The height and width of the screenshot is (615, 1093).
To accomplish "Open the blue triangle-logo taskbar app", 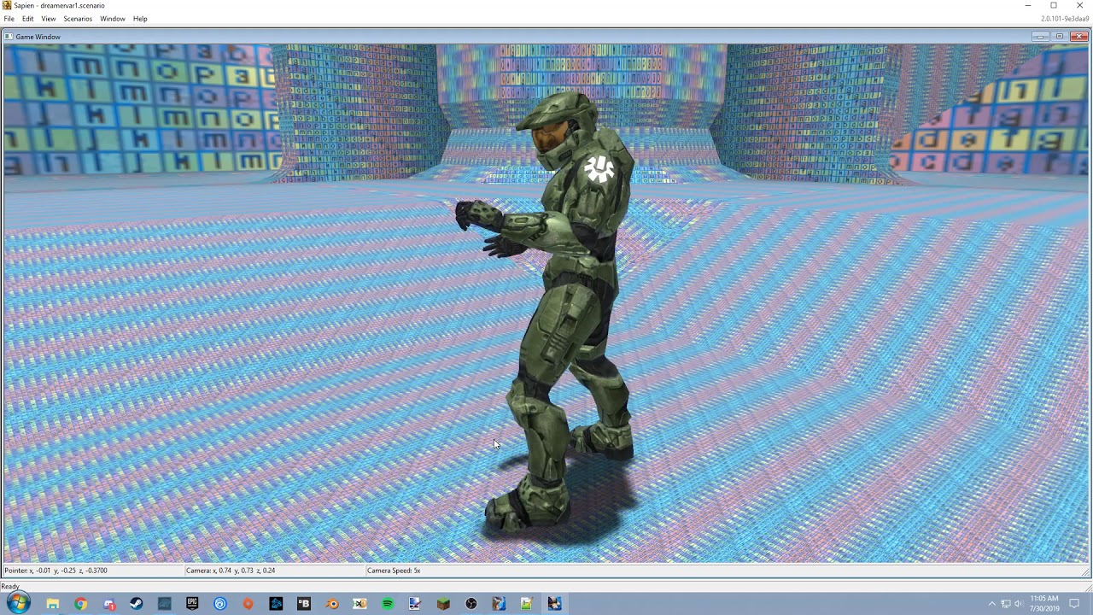I will tap(276, 604).
